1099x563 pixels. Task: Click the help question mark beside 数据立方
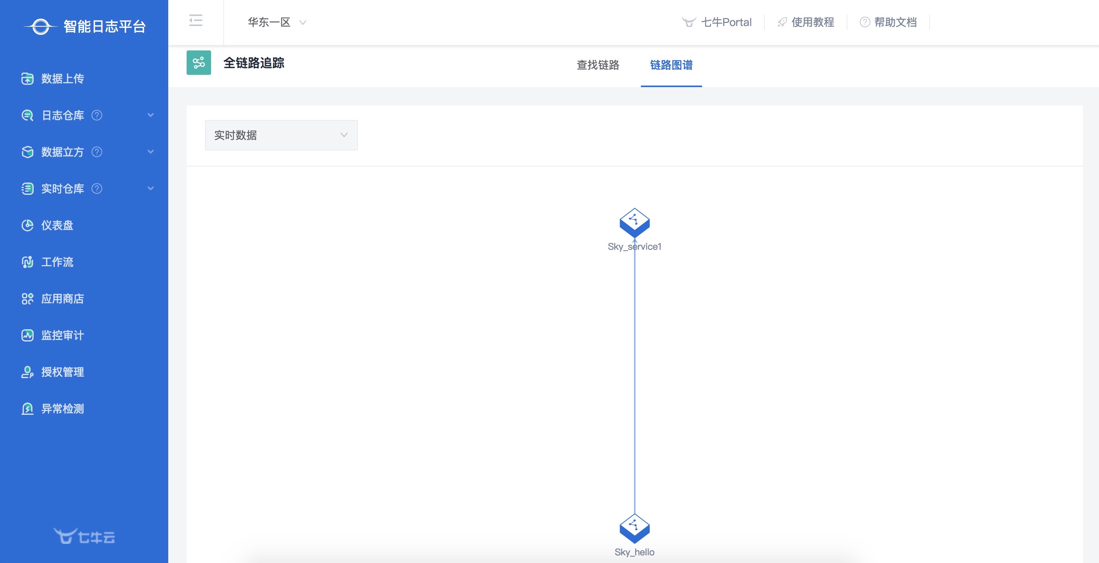[x=97, y=152]
